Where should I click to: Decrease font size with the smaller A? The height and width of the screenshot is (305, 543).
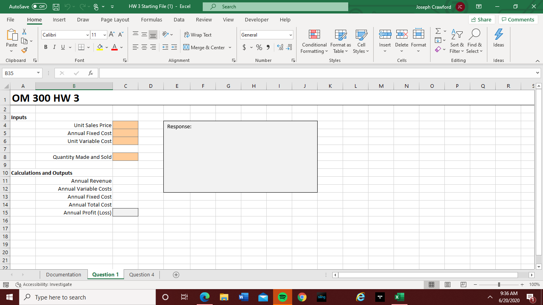coord(121,35)
